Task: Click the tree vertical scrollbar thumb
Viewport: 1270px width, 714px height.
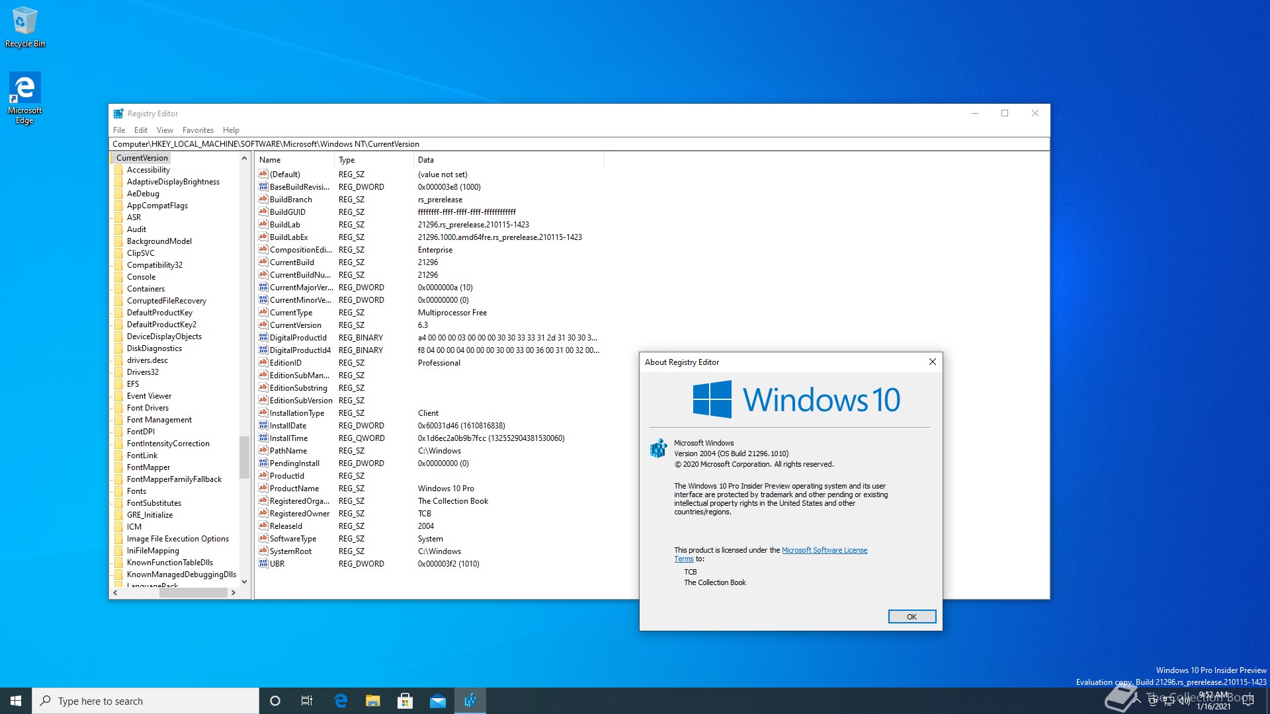Action: (244, 457)
